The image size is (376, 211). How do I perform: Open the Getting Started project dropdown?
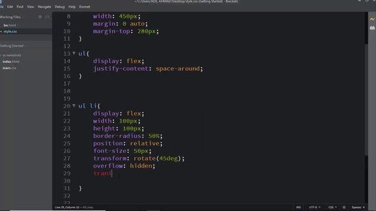point(13,46)
